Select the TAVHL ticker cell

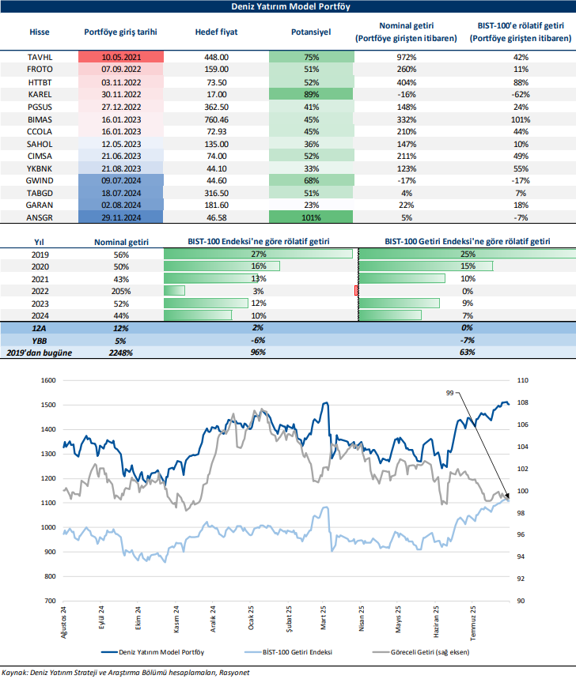tap(39, 57)
